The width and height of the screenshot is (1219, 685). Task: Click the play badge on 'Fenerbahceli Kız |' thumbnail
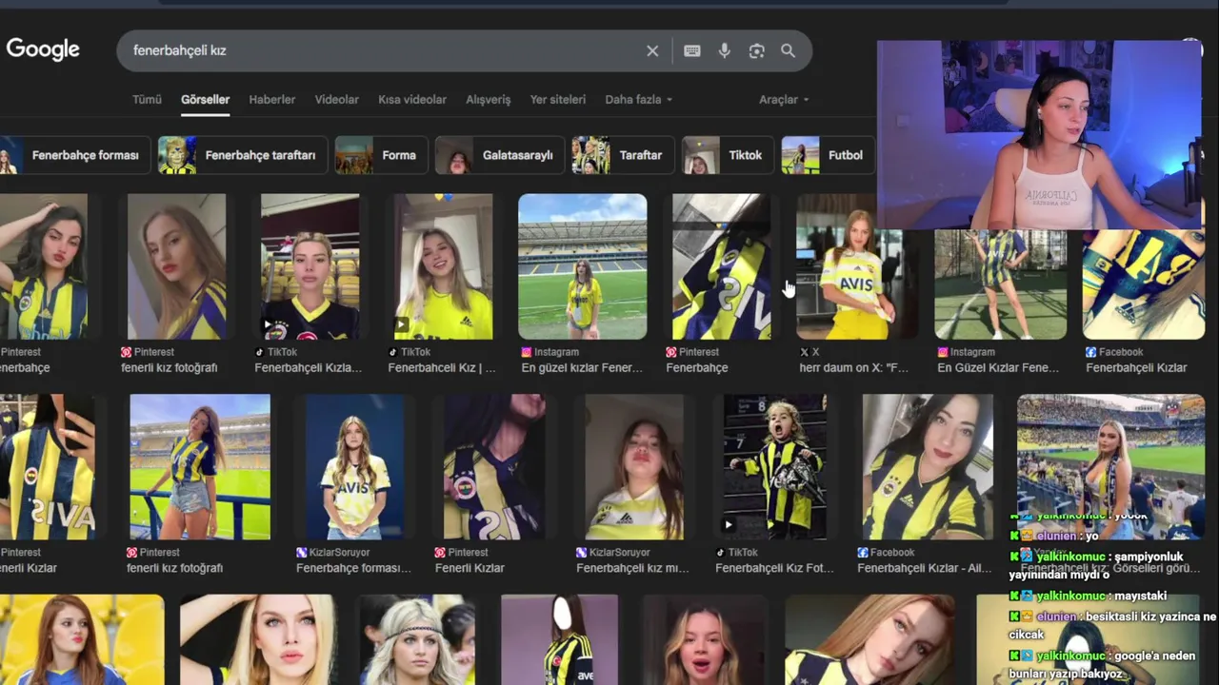point(402,324)
